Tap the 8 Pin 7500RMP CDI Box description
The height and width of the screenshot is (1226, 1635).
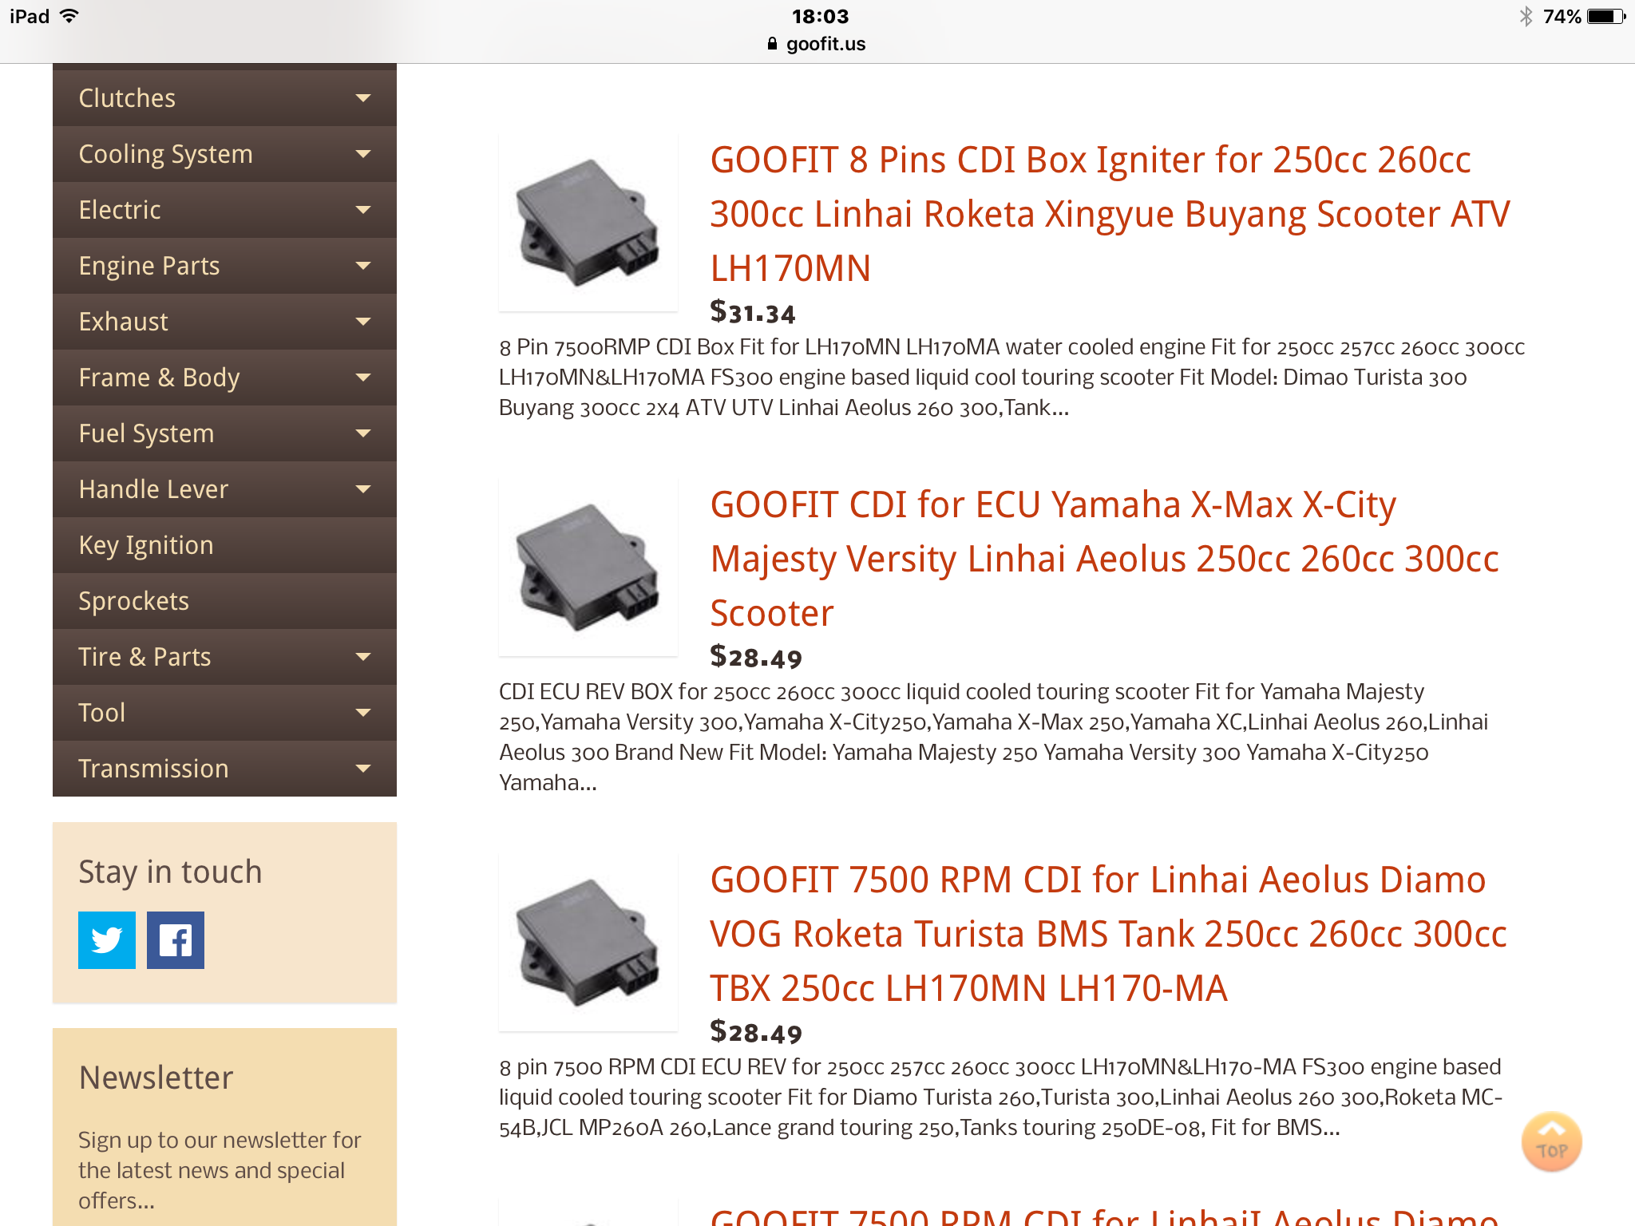[1012, 378]
